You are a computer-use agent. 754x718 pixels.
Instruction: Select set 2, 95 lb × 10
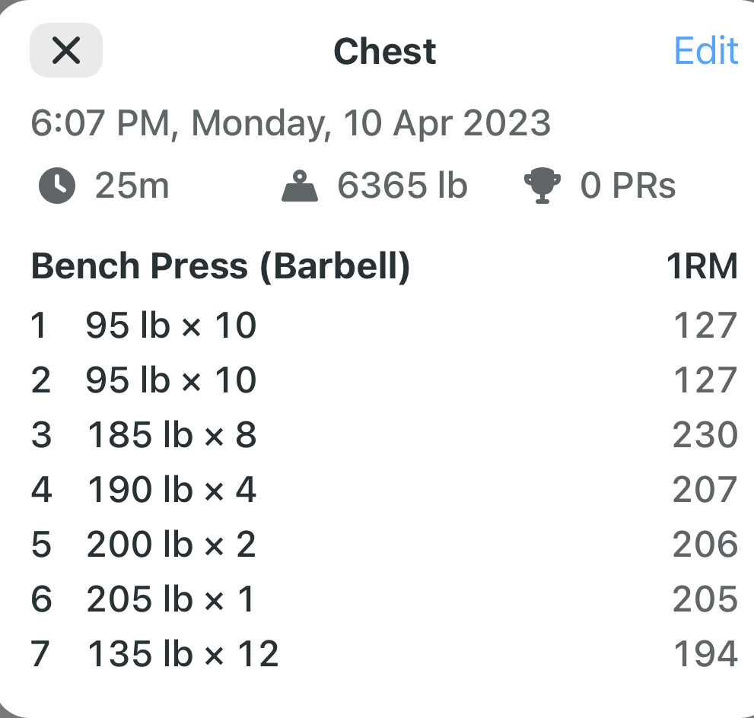(384, 380)
